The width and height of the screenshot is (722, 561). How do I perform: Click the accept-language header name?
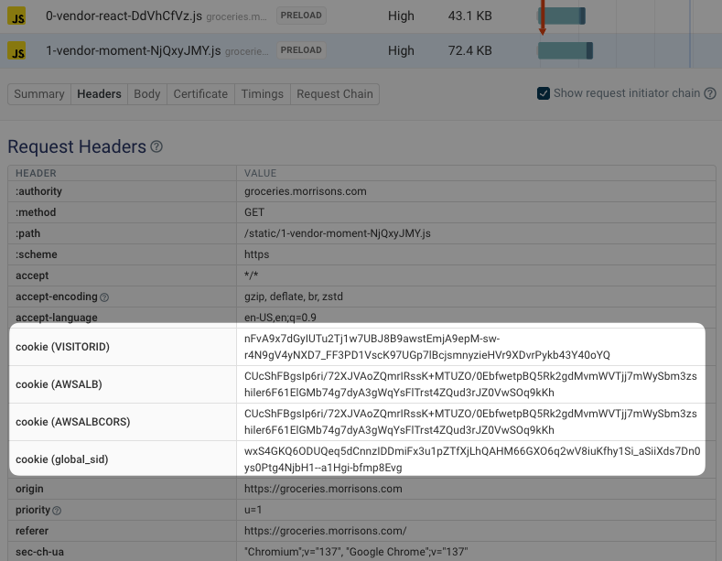pyautogui.click(x=57, y=318)
